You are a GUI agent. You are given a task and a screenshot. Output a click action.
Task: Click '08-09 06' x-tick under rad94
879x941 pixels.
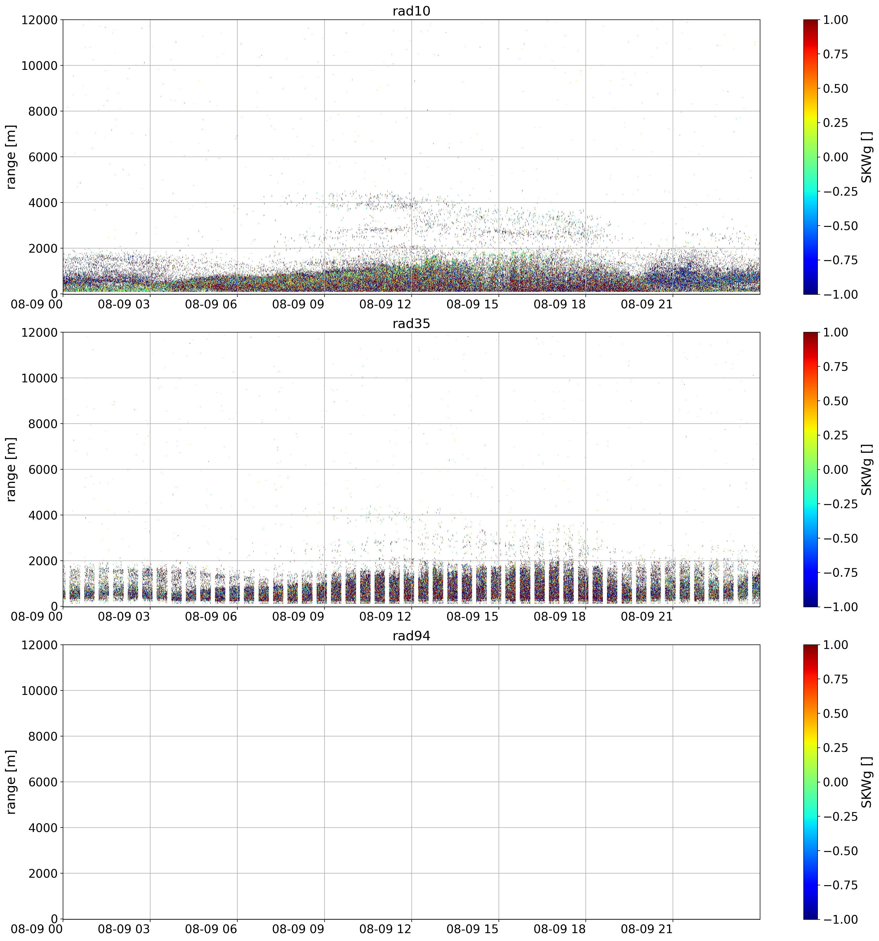click(x=211, y=930)
